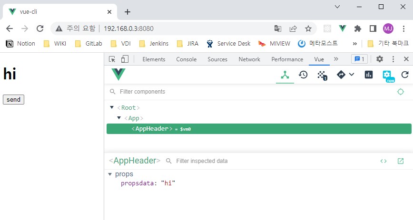Open the issues counter badge
413x220 pixels.
tap(359, 59)
